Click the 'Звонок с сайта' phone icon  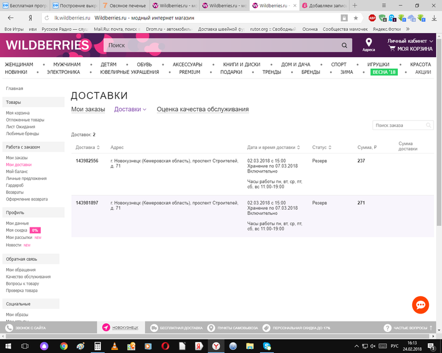click(9, 328)
